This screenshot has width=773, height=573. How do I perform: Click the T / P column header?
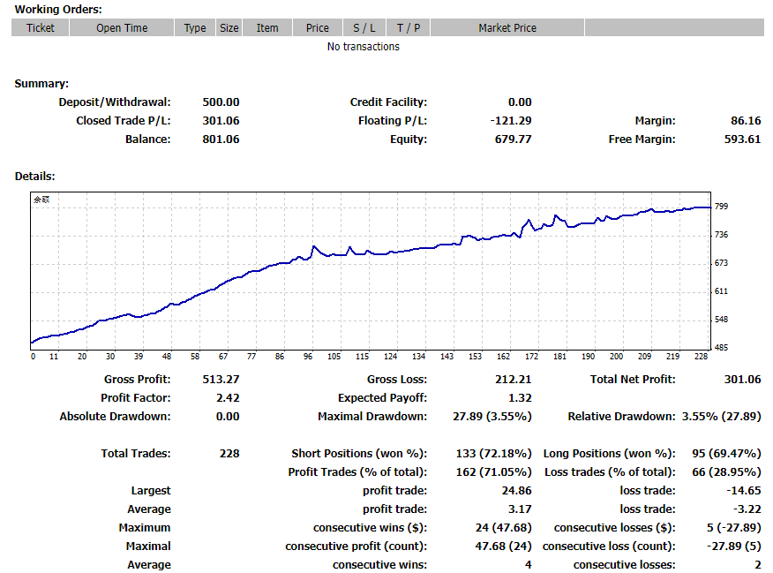point(409,28)
